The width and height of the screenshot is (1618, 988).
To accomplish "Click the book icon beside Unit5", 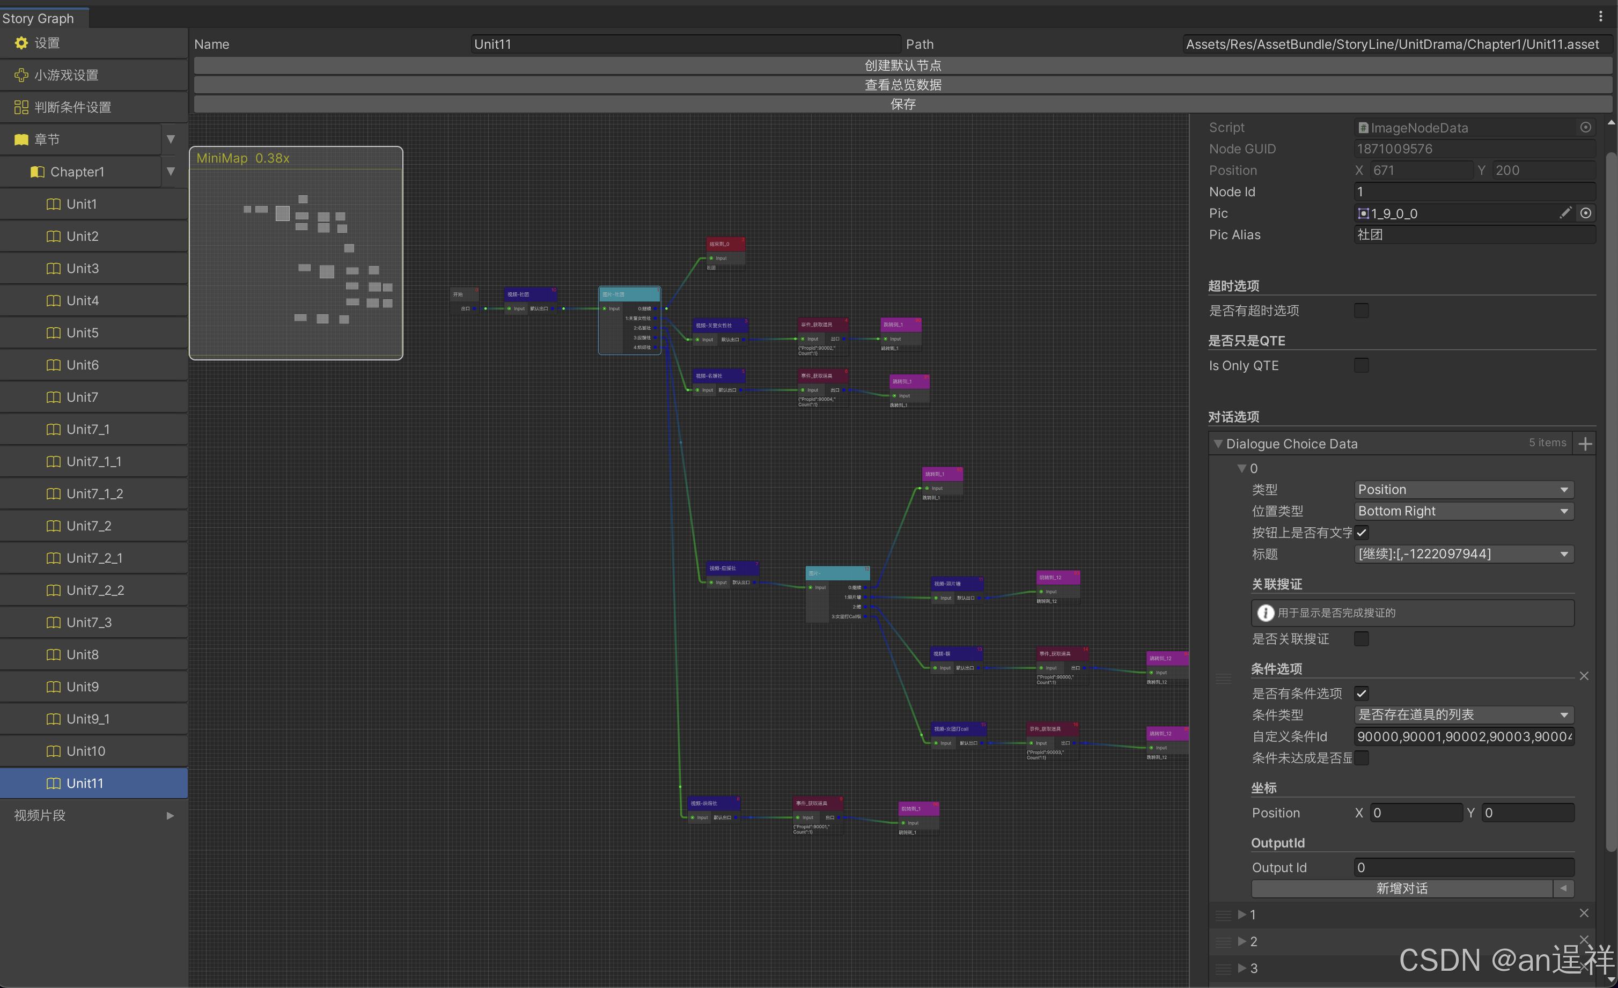I will tap(54, 333).
